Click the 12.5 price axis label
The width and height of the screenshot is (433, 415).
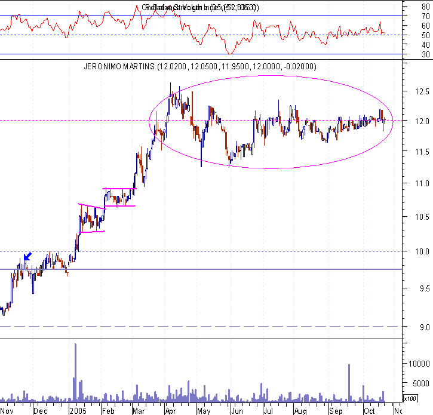tap(422, 91)
